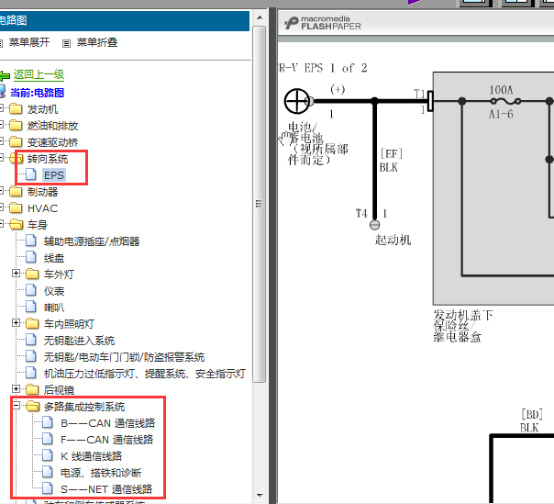Collapse the 多路集成控制系统 node
Screen dimensions: 554x504
coord(16,406)
